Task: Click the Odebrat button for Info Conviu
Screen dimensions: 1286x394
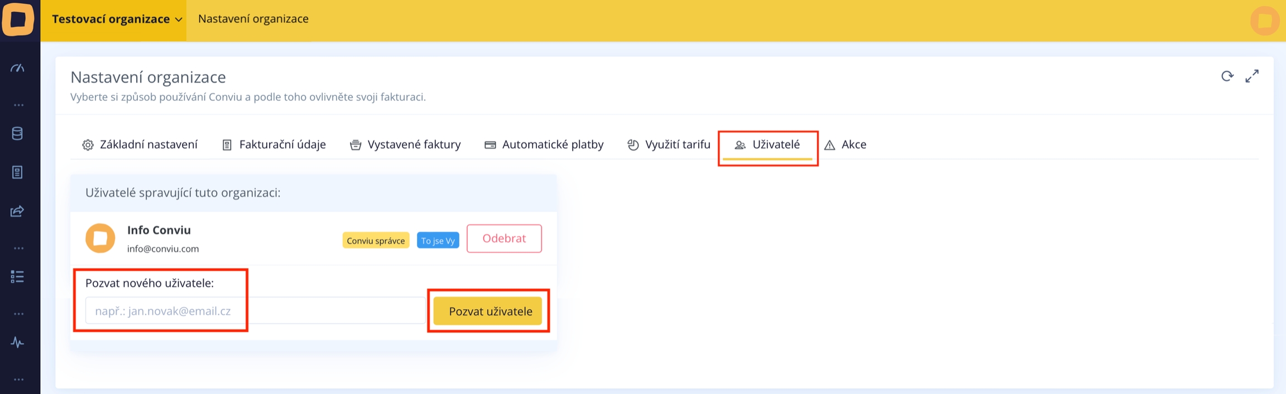Action: click(x=503, y=239)
